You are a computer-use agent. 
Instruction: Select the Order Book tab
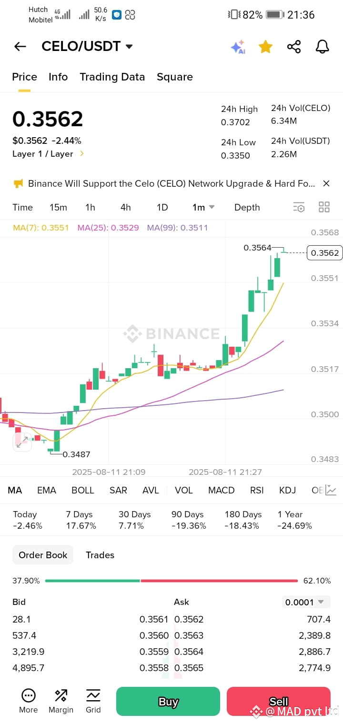tap(43, 555)
